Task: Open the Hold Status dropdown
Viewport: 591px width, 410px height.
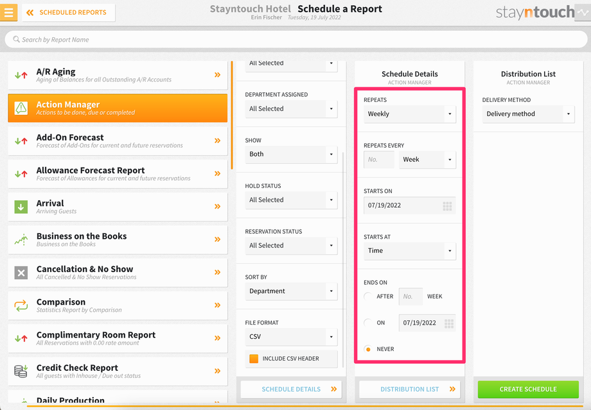Action: click(x=291, y=200)
